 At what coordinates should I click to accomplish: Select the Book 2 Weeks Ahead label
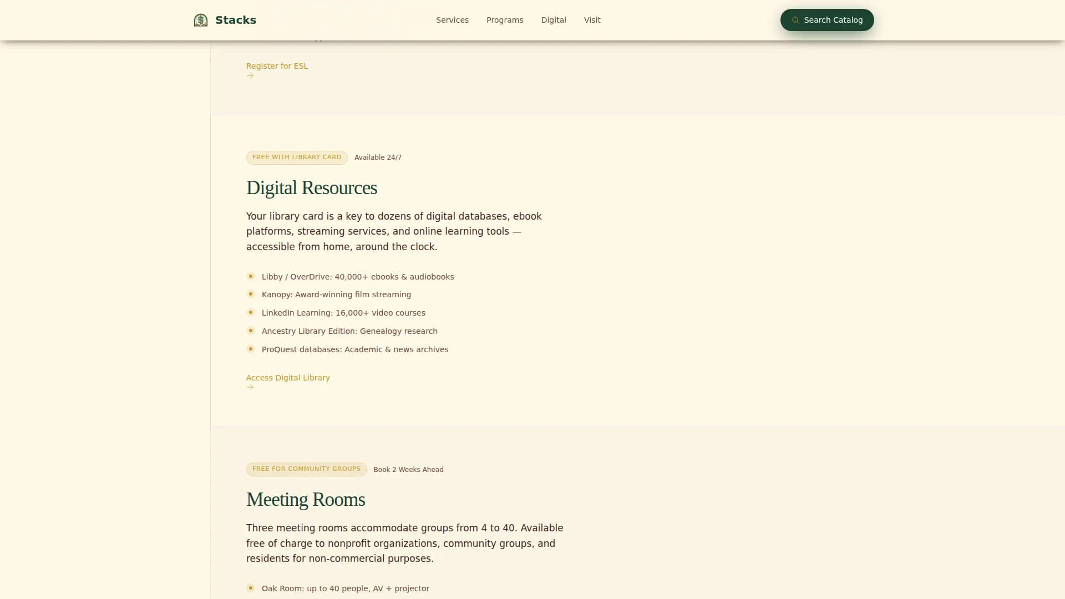tap(408, 470)
